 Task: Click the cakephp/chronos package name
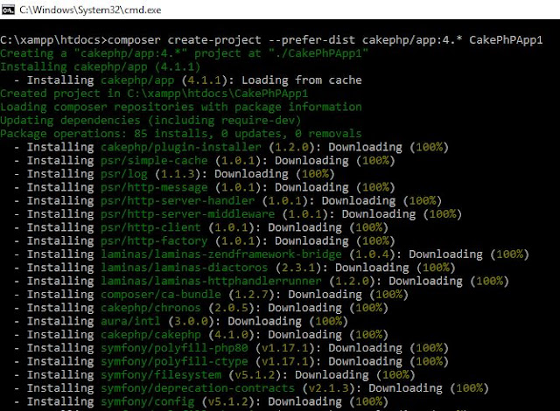pos(150,308)
